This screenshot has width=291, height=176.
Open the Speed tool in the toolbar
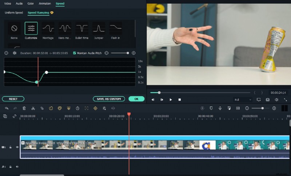coord(51,108)
